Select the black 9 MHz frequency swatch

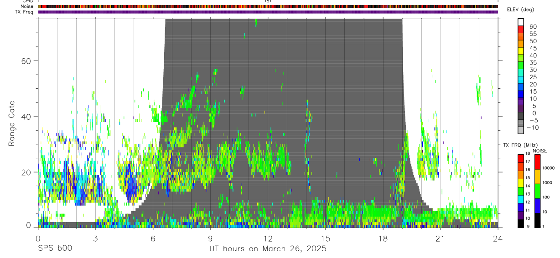coord(521,223)
